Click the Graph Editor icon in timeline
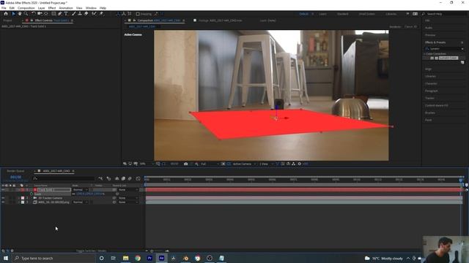This screenshot has width=469, height=263. [x=138, y=178]
